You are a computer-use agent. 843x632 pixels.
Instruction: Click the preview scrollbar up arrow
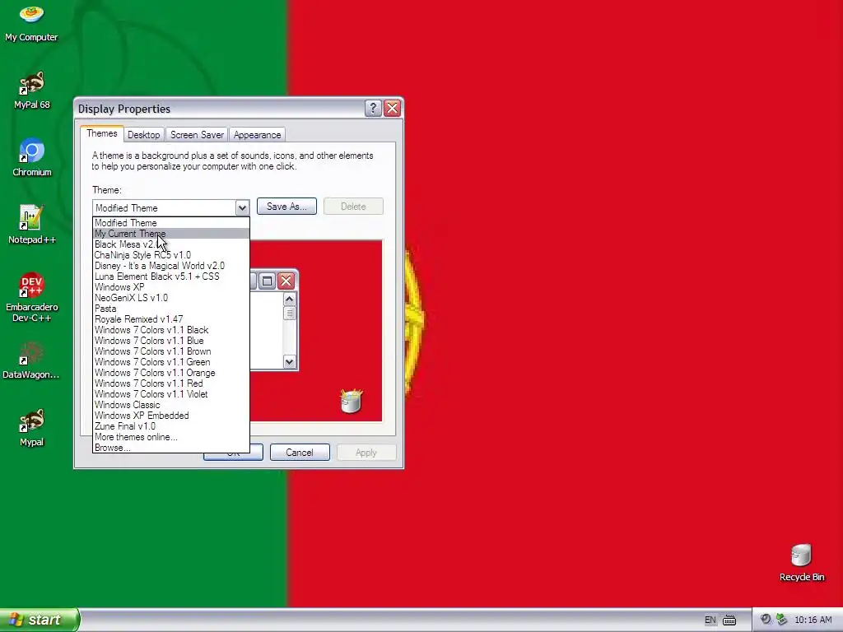pos(289,300)
